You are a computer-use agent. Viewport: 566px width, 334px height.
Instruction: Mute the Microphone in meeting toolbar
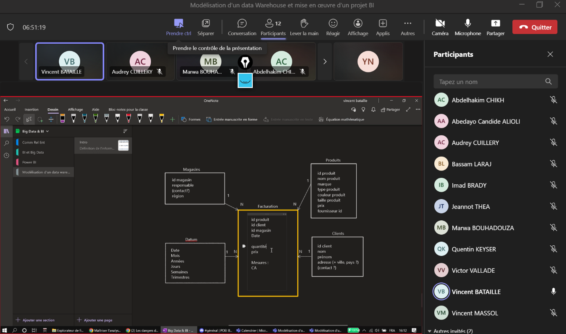tap(467, 23)
